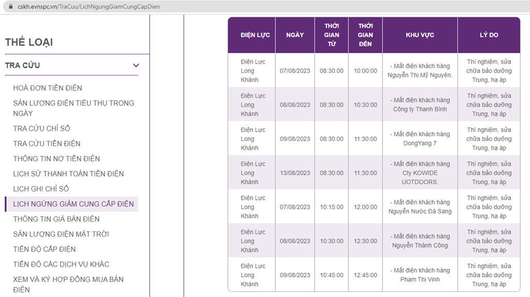The height and width of the screenshot is (297, 530).
Task: Open THÔNG TIN GIÁ BÁN ĐIỆN
Action: tap(56, 219)
